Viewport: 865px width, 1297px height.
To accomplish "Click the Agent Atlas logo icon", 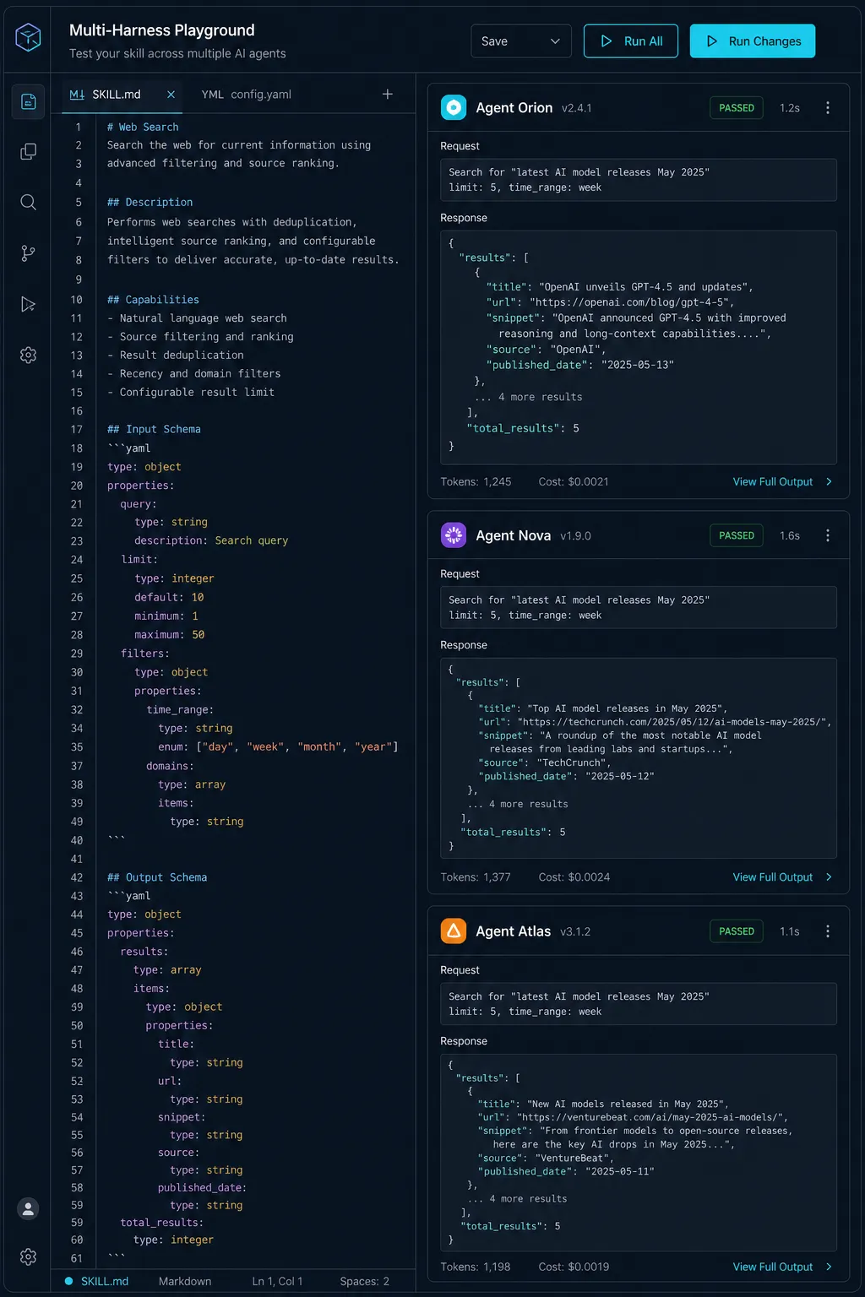I will point(454,931).
